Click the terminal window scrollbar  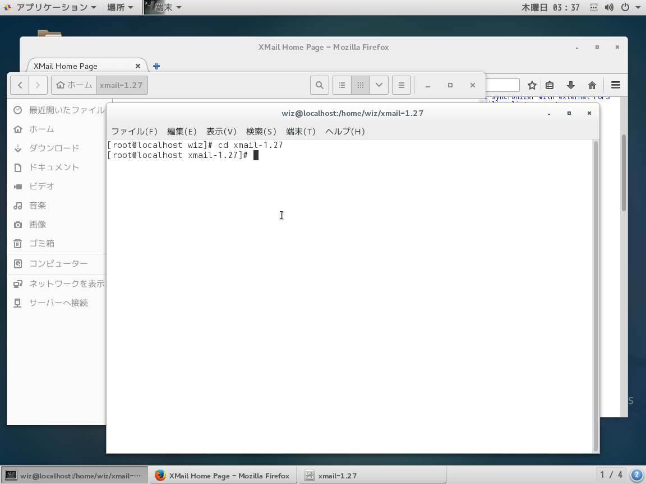(x=596, y=296)
